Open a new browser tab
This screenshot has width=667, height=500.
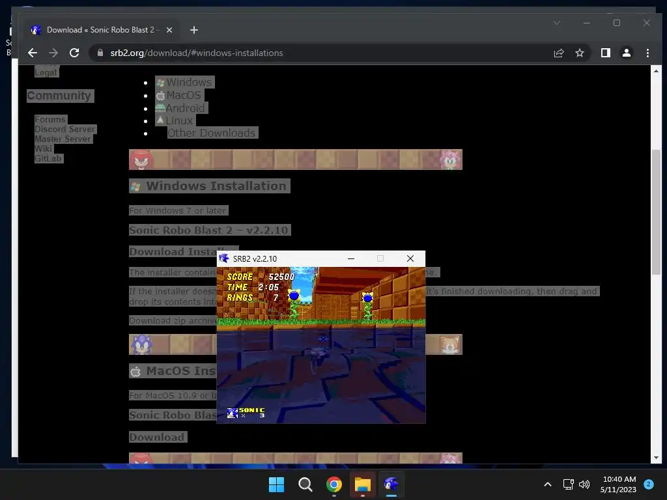194,30
